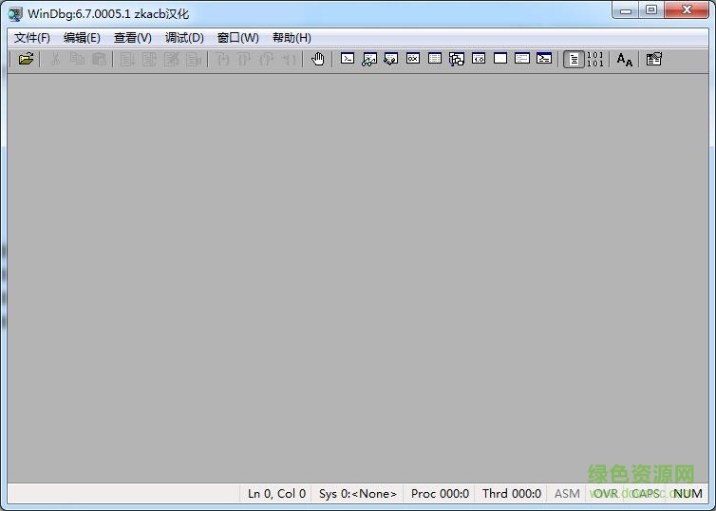Click the ASM indicator in status bar
Screen dimensions: 716x511
[x=567, y=494]
